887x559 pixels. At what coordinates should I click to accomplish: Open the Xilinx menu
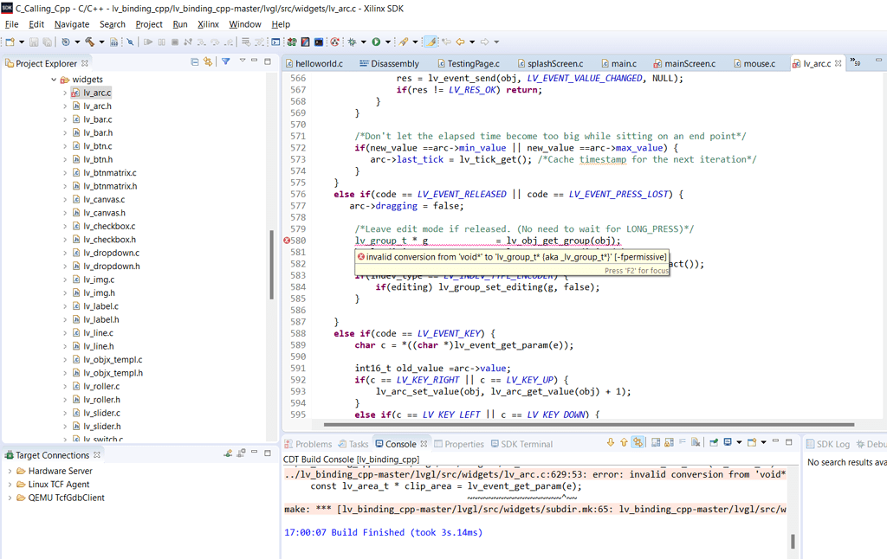click(x=208, y=24)
